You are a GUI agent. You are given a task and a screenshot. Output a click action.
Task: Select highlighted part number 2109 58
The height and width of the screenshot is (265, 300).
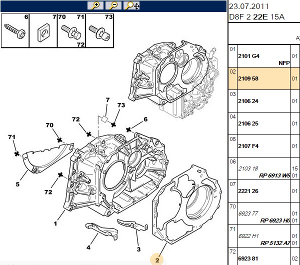click(248, 78)
